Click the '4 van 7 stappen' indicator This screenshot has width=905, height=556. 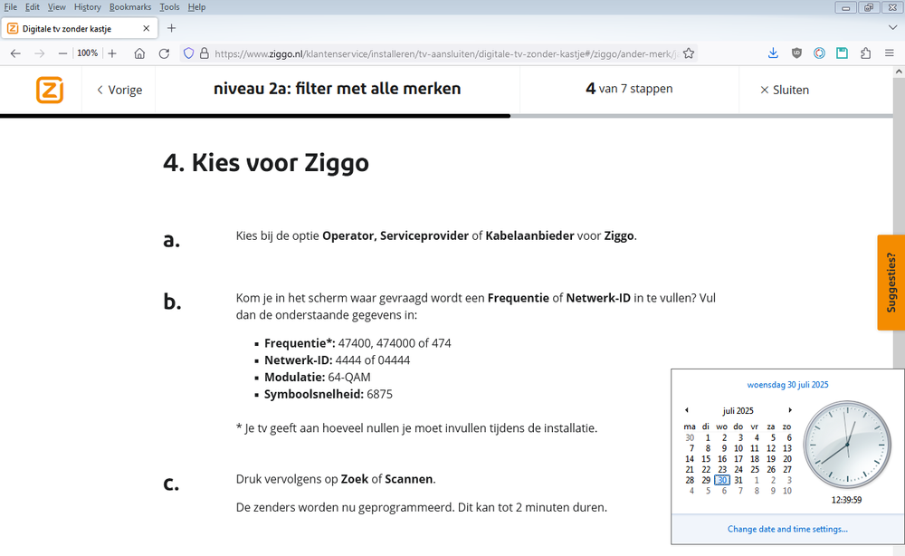tap(629, 89)
